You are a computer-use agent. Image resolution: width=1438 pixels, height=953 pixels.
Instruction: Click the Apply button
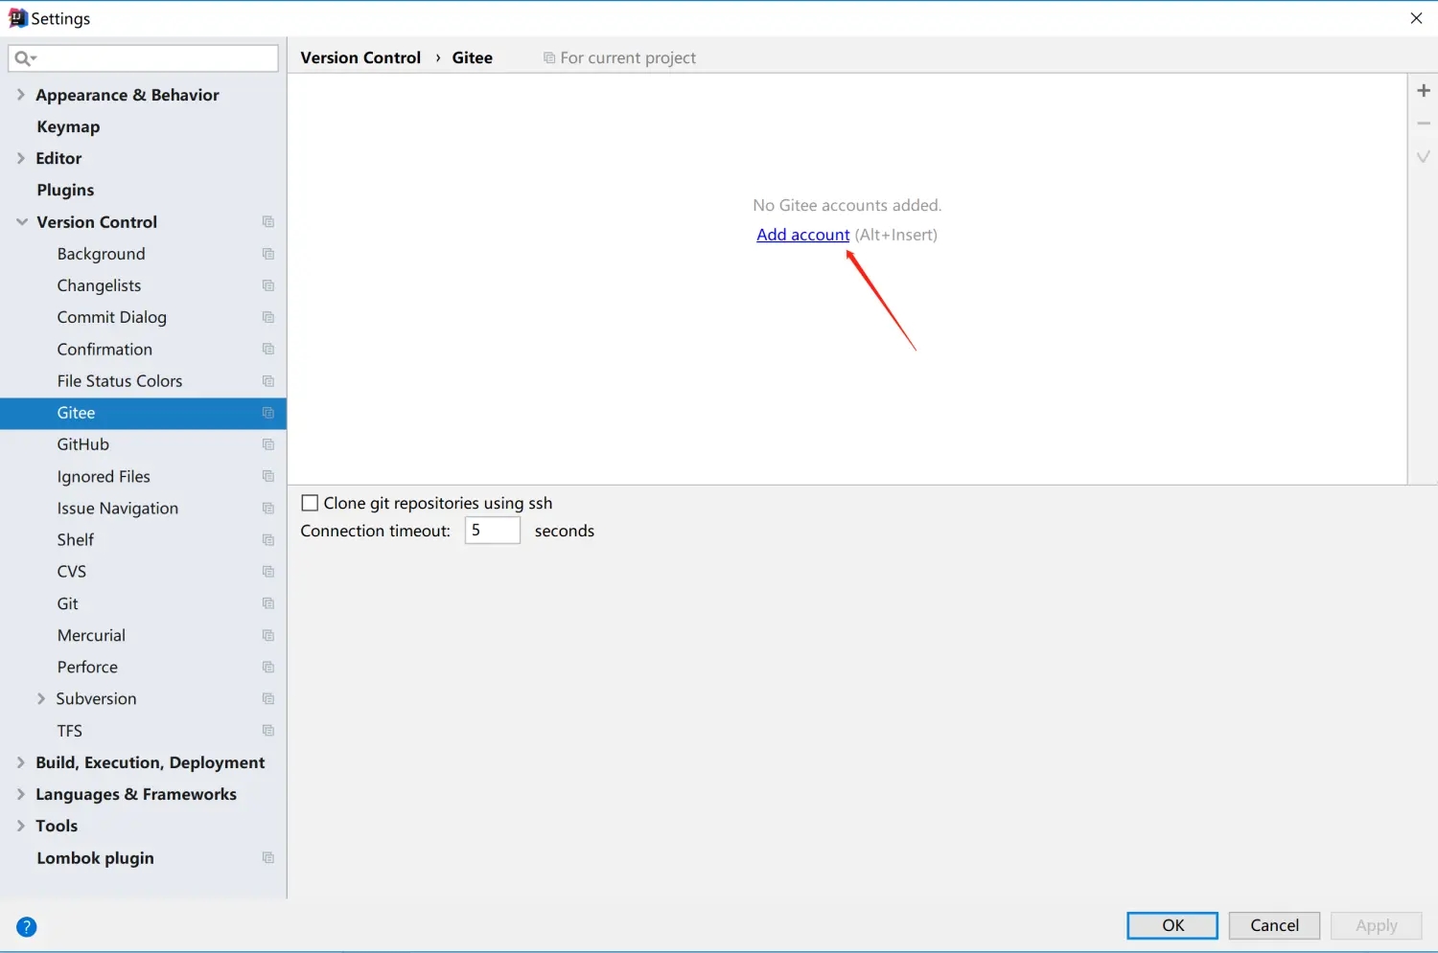(1376, 925)
